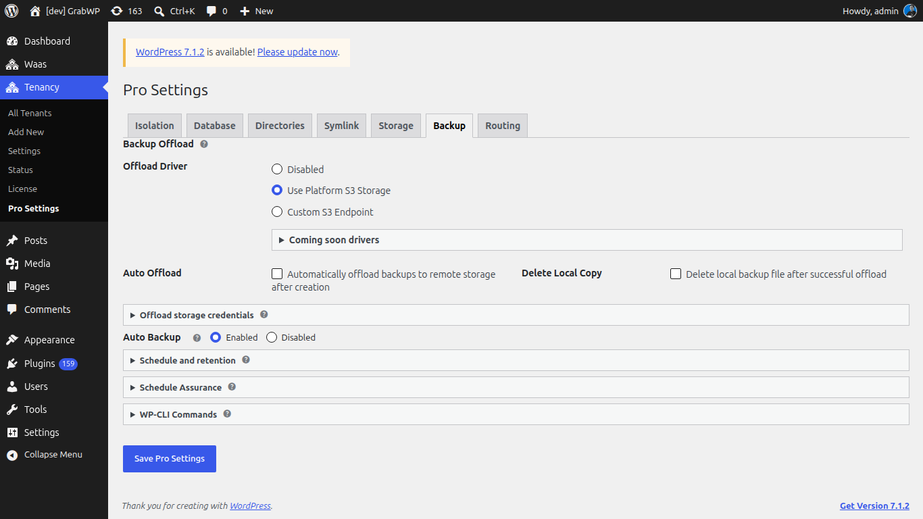923x519 pixels.
Task: Click the Howdy, admin account text
Action: [x=870, y=11]
